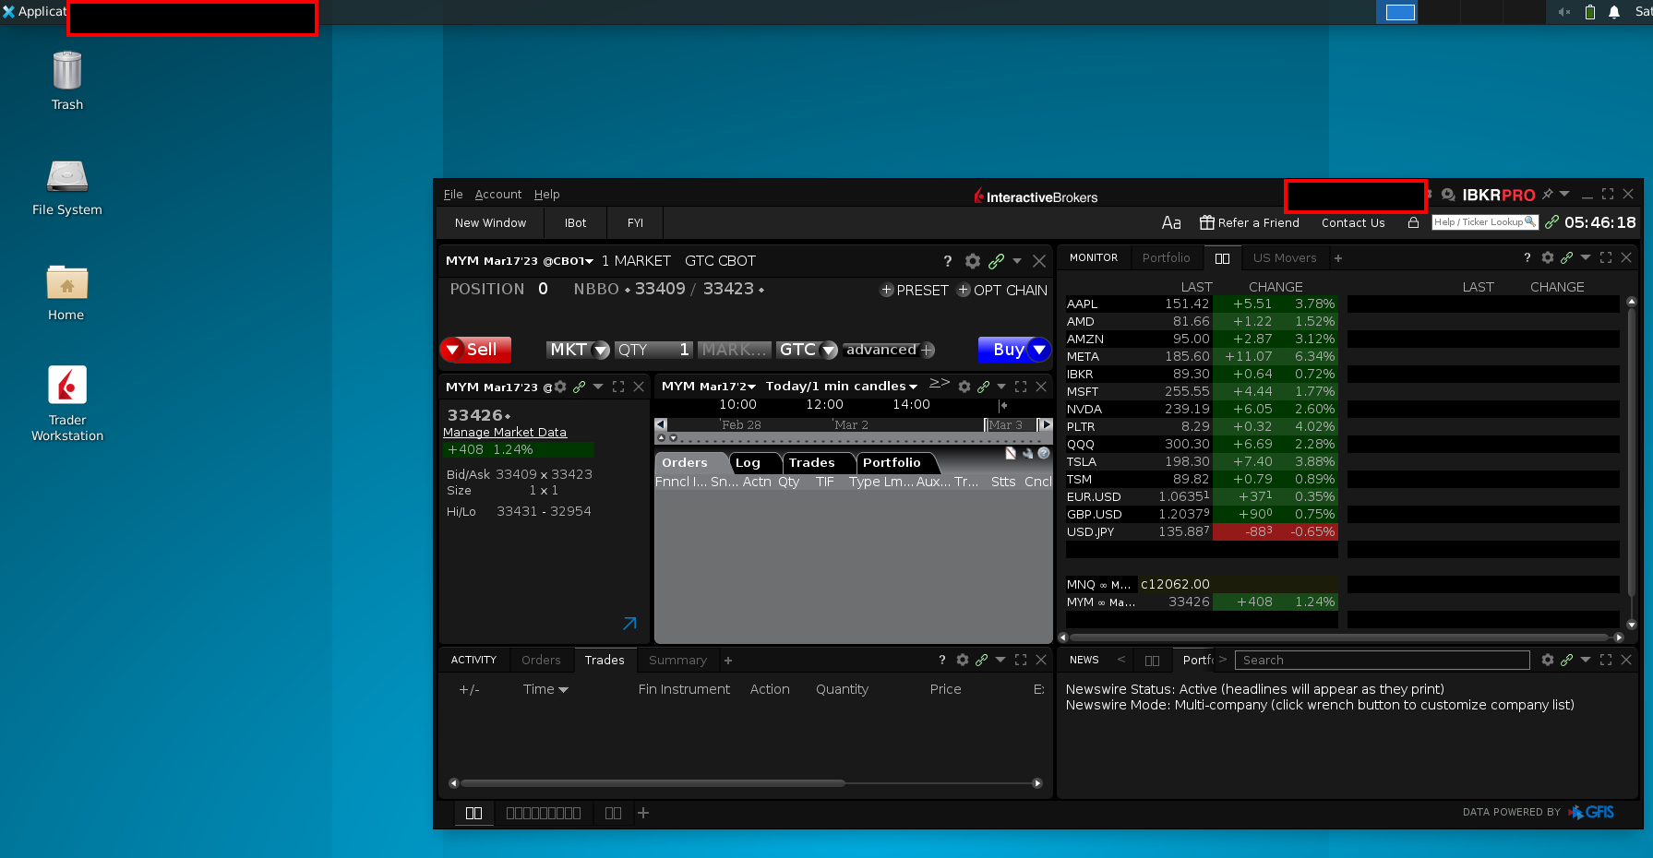This screenshot has height=858, width=1653.
Task: Open the blue arrow in quote details panel
Action: [x=629, y=624]
